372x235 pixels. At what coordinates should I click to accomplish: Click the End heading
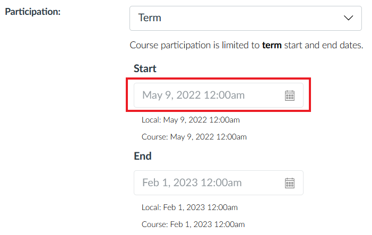(143, 156)
